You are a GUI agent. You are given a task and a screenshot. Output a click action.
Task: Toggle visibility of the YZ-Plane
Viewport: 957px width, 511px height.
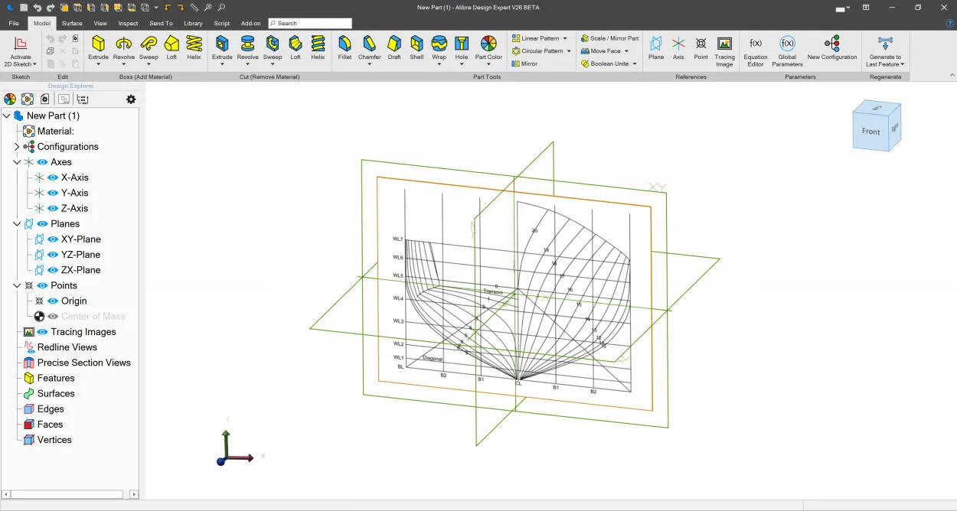(x=54, y=255)
